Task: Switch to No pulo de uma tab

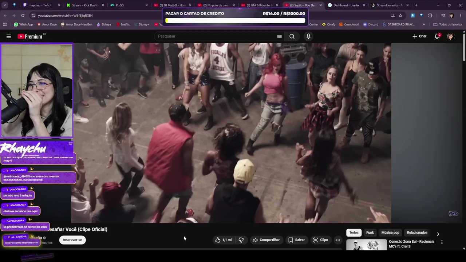Action: pyautogui.click(x=215, y=5)
